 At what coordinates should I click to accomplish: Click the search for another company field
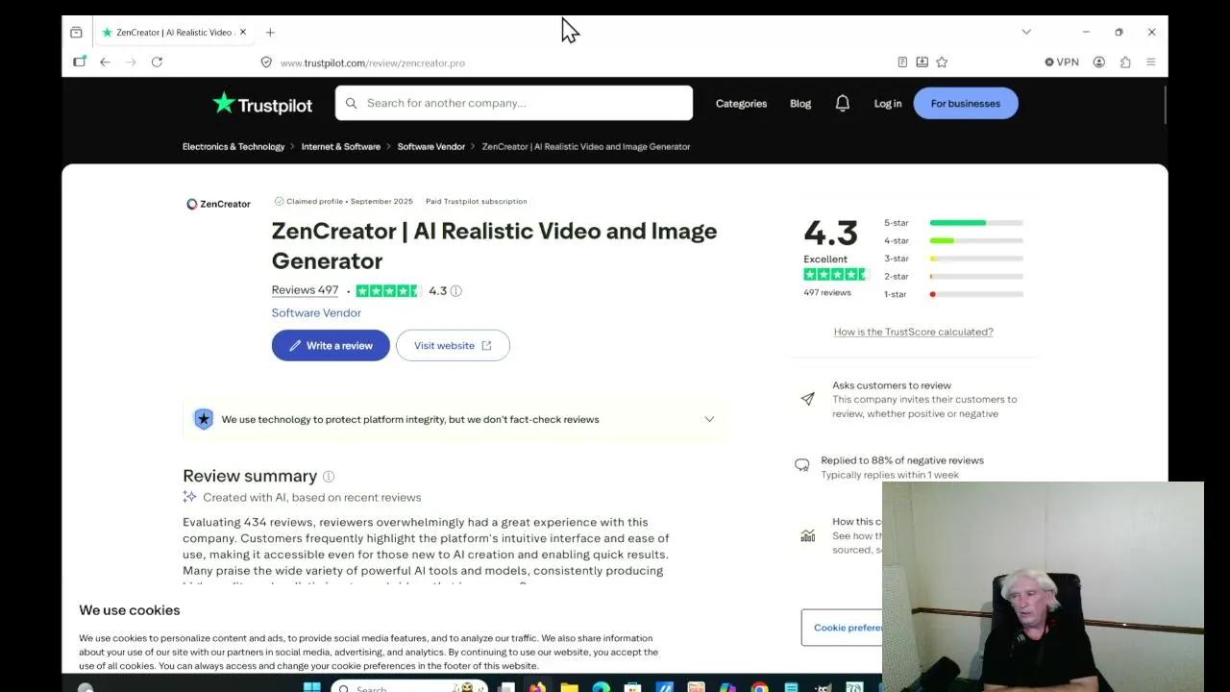[514, 103]
